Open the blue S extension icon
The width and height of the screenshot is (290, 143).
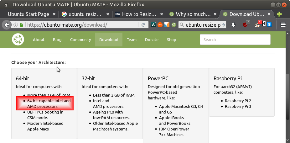pyautogui.click(x=269, y=24)
